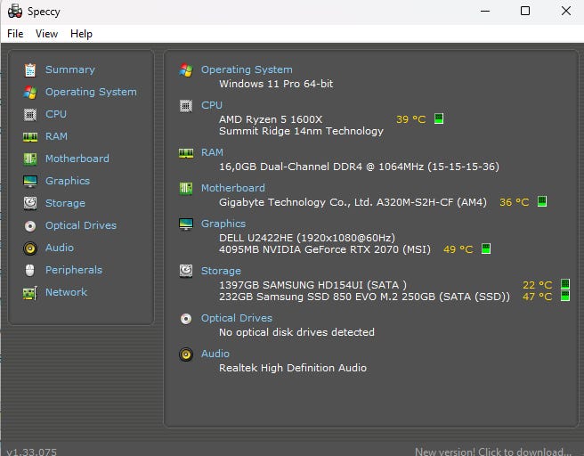The image size is (584, 456).
Task: Click the Optical Drives heading in summary panel
Action: [x=237, y=319]
